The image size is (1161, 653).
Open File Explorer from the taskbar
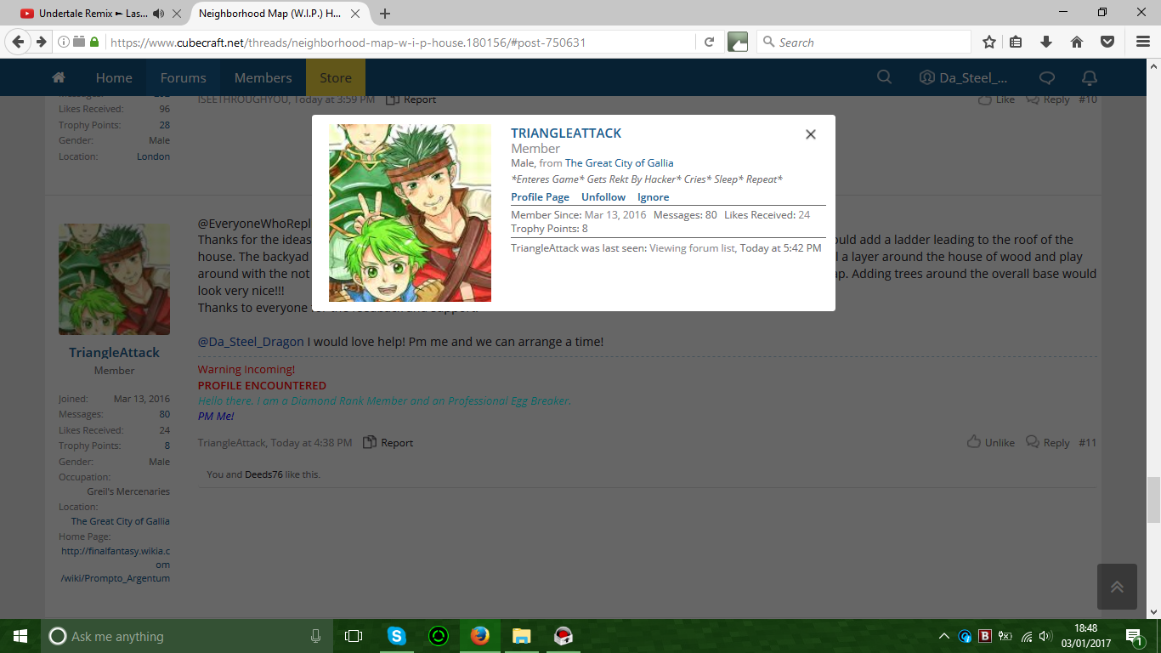click(x=521, y=636)
